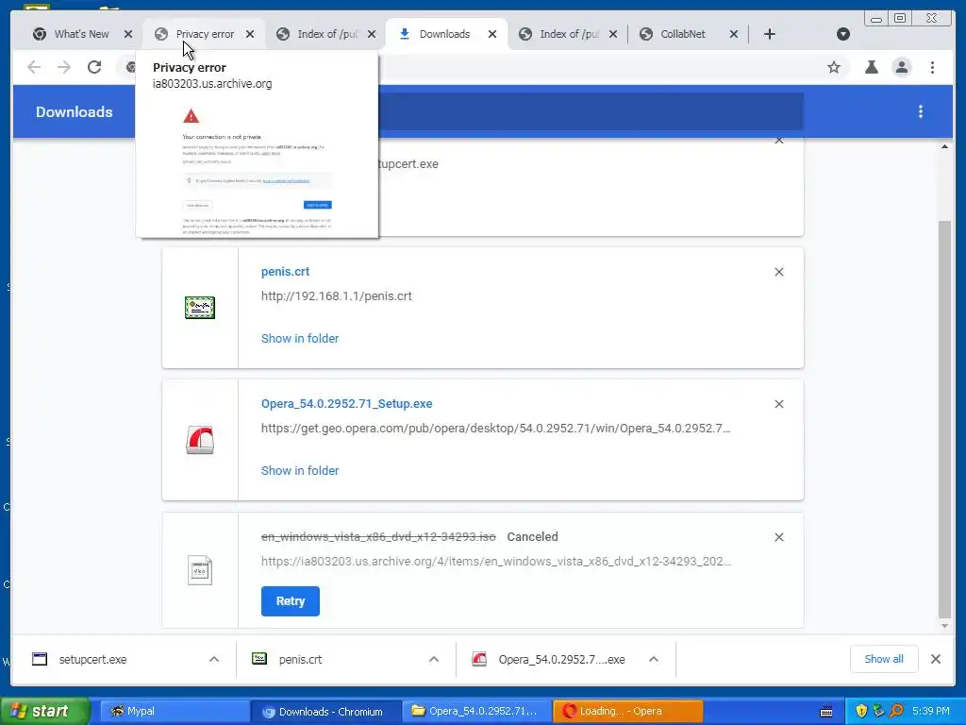Remove Opera setup download from list
This screenshot has height=725, width=966.
tap(778, 404)
